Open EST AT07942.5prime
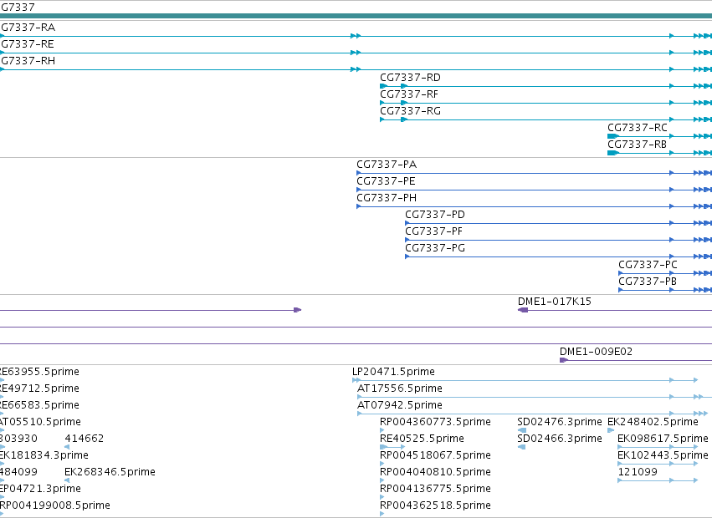The height and width of the screenshot is (518, 712). (x=400, y=405)
